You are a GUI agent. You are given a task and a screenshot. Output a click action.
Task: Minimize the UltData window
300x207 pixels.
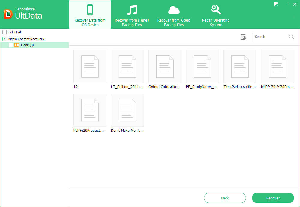tap(287, 4)
